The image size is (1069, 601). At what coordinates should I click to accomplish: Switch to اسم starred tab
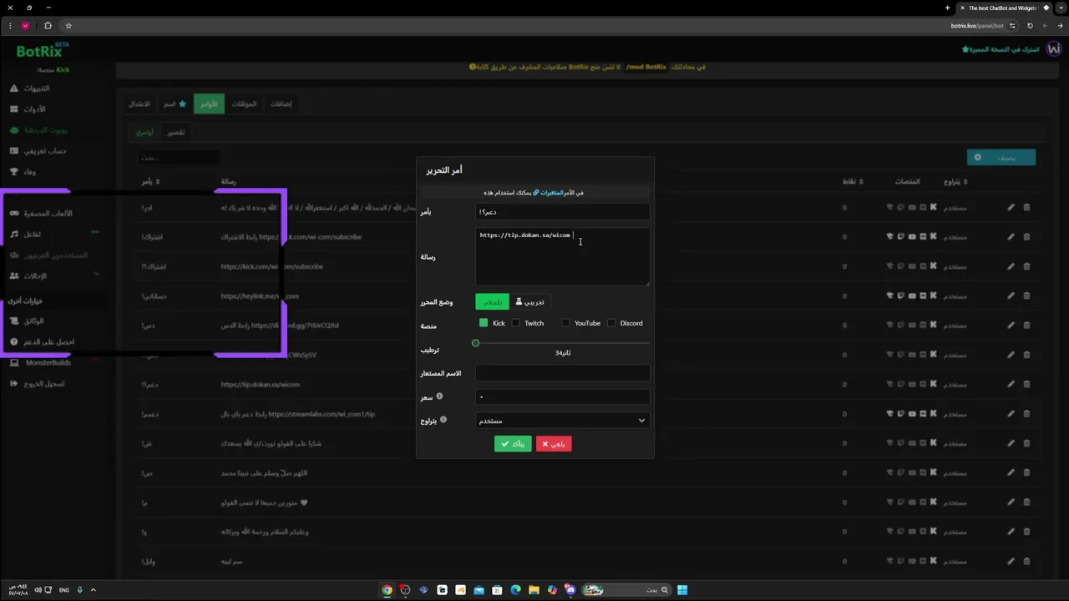[175, 104]
